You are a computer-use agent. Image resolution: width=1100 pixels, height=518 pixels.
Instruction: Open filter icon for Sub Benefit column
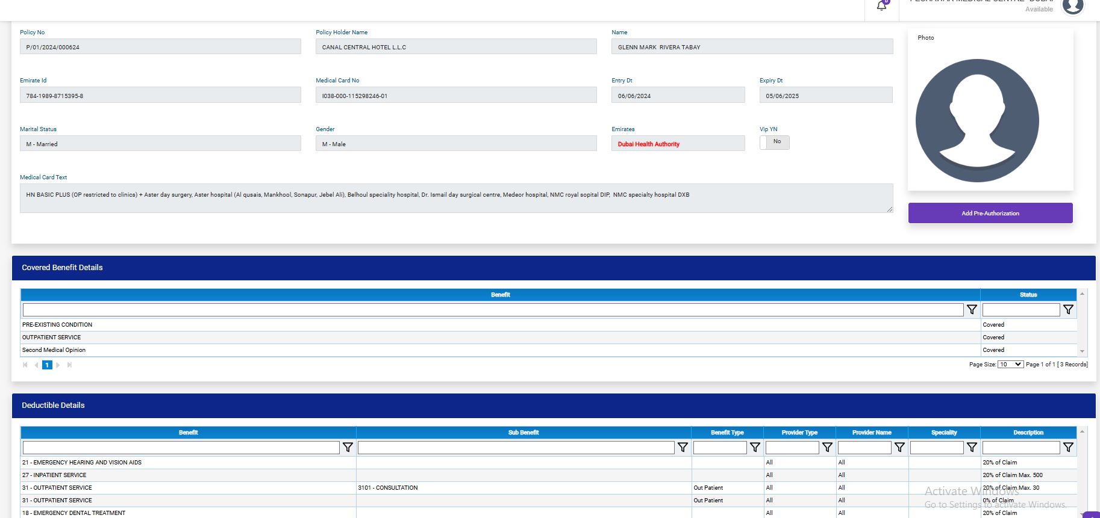(683, 447)
